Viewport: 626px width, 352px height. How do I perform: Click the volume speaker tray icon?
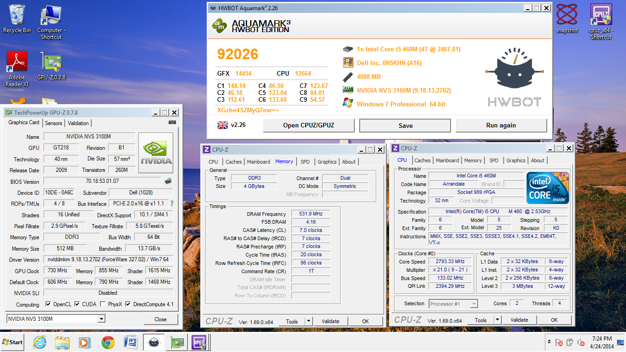(x=582, y=342)
